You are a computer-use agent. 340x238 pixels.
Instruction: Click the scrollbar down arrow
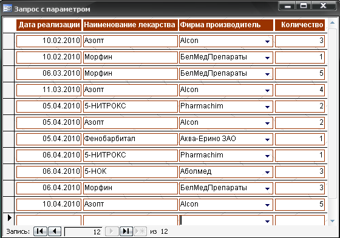[332, 221]
